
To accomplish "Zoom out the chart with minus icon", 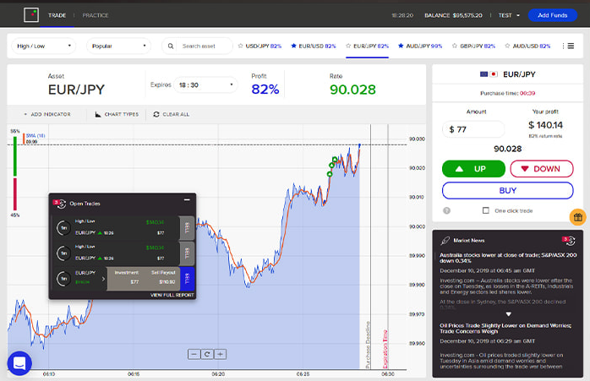I will tap(194, 354).
